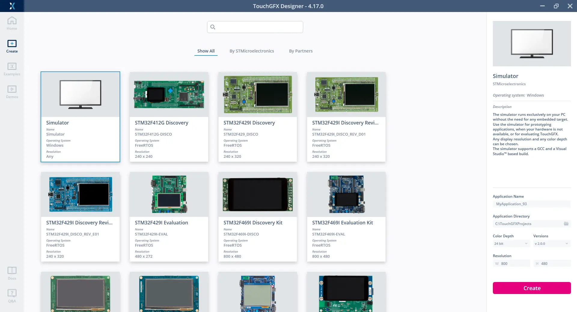Open the Examples sidebar icon

point(12,69)
